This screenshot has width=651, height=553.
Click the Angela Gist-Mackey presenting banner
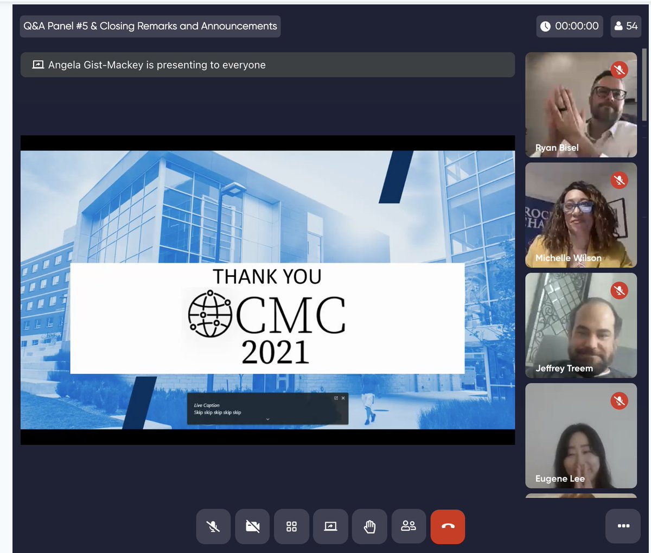click(x=267, y=65)
